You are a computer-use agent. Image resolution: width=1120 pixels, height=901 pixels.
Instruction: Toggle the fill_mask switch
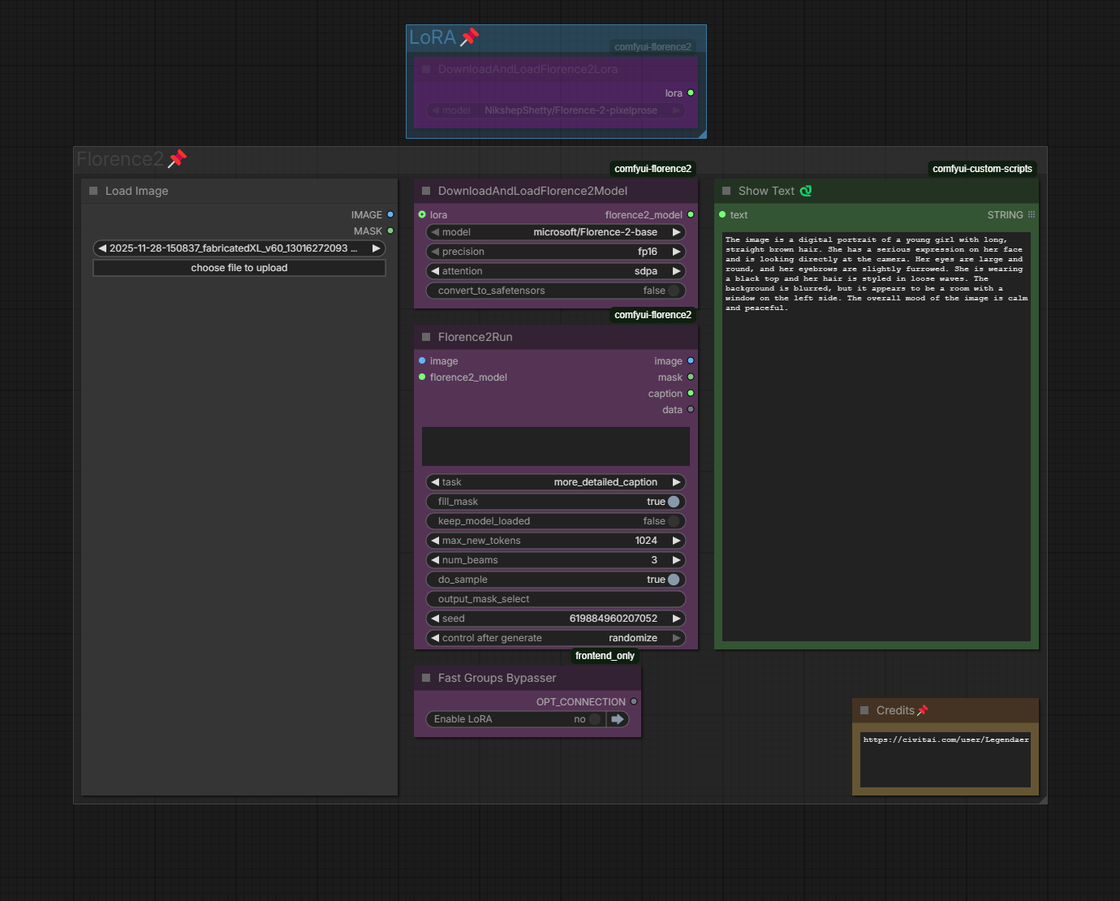click(x=673, y=502)
